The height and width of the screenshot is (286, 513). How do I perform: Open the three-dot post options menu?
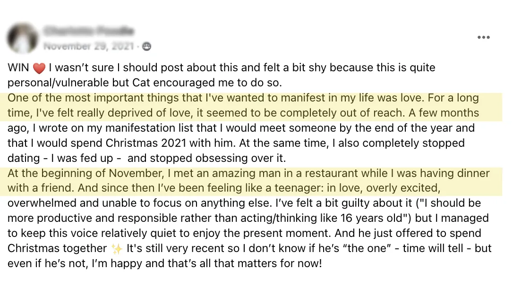pyautogui.click(x=483, y=37)
